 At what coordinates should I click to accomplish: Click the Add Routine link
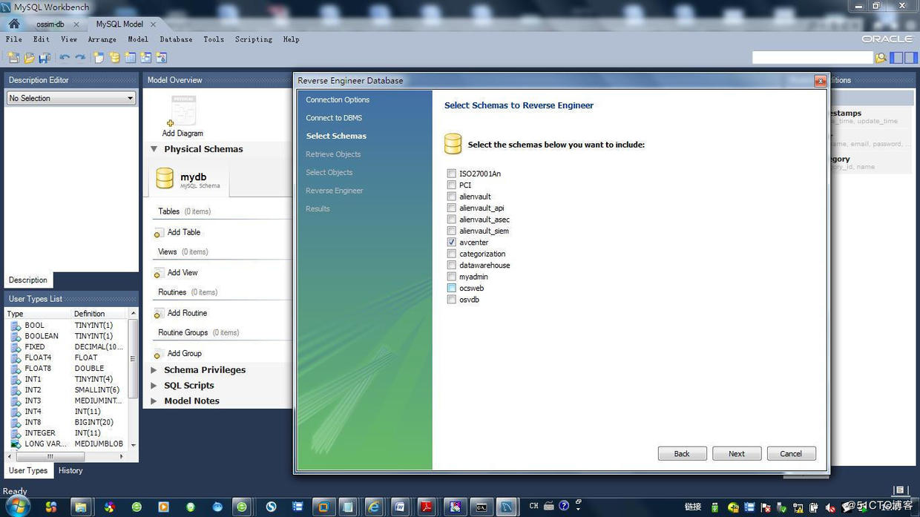tap(187, 313)
